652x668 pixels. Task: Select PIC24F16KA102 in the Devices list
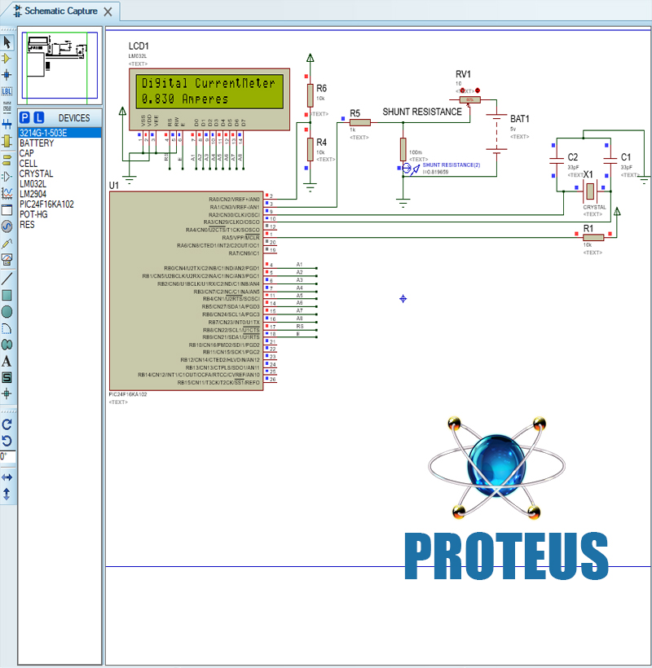(51, 204)
